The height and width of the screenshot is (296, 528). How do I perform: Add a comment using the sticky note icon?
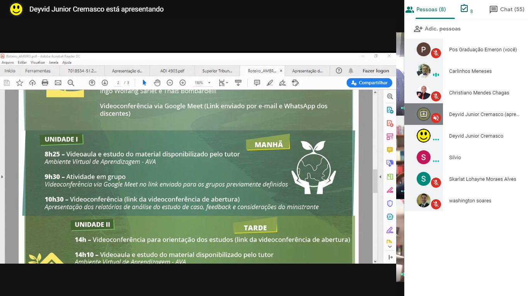tap(257, 82)
